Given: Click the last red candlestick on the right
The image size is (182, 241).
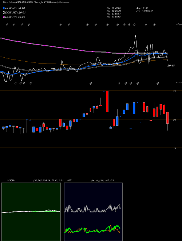Looking at the screenshot, I should click(x=167, y=118).
